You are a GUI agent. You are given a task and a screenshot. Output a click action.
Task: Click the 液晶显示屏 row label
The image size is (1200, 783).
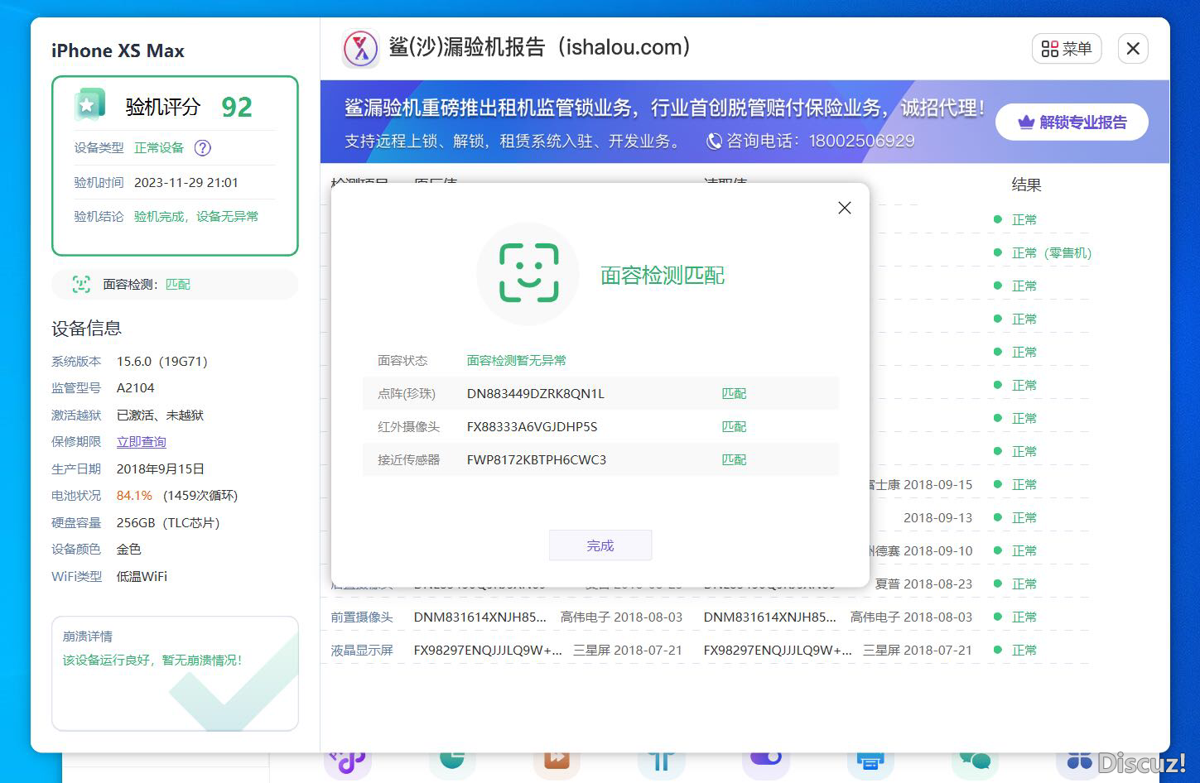point(362,651)
